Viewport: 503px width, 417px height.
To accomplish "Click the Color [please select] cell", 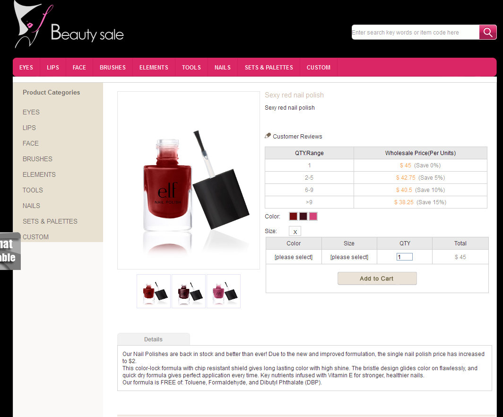I will pos(294,257).
